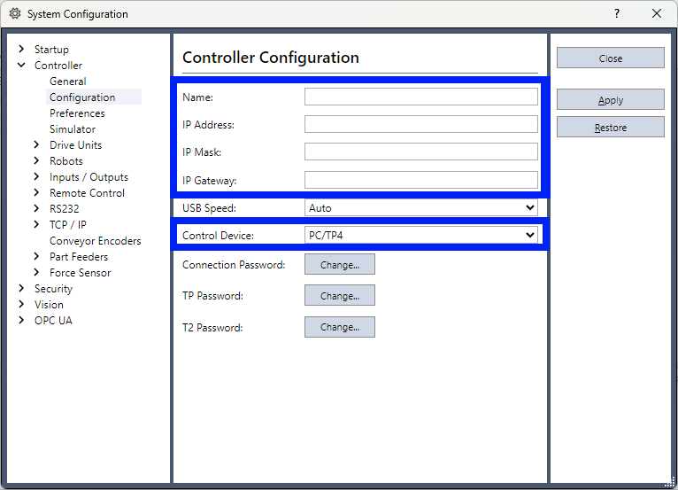Expand the Inputs / Outputs node
The image size is (678, 490).
point(37,176)
